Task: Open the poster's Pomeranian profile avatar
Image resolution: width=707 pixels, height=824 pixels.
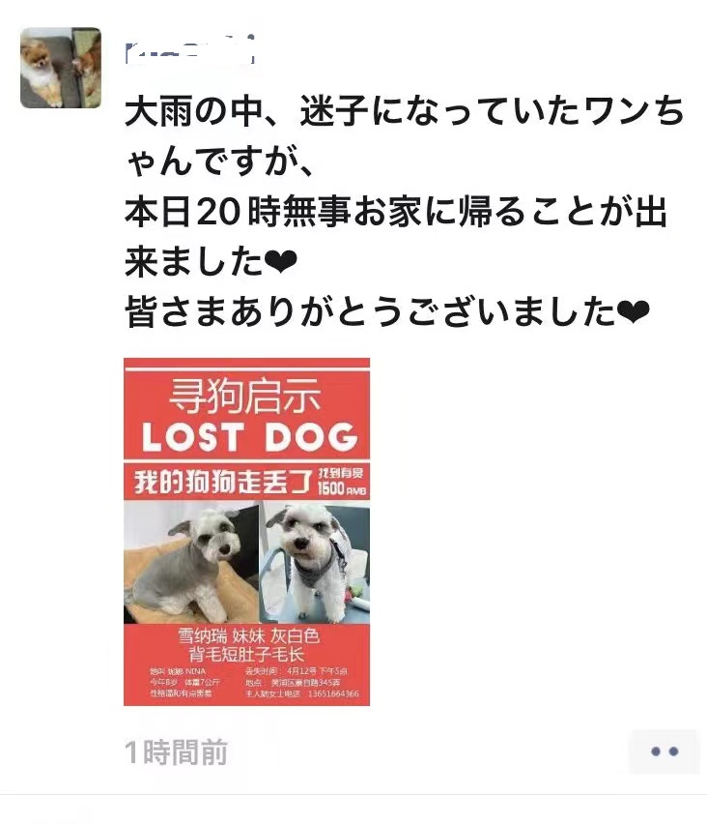Action: point(61,68)
